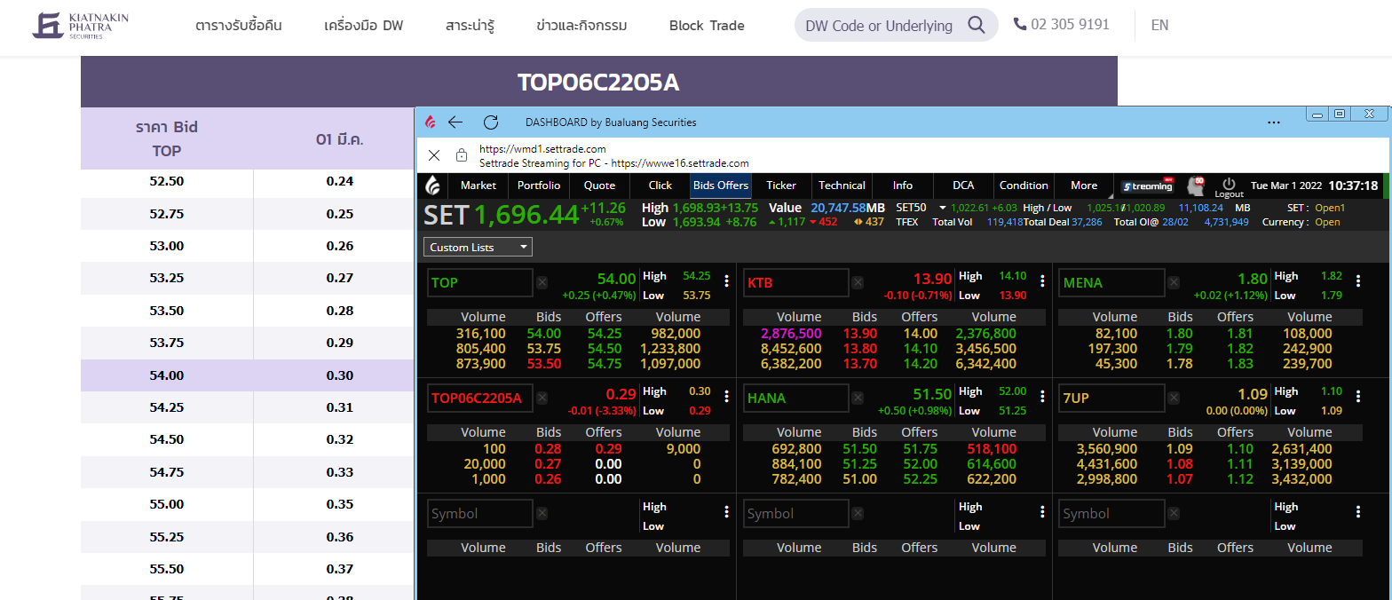Click the 7UP offer price 1.10

tap(1238, 448)
